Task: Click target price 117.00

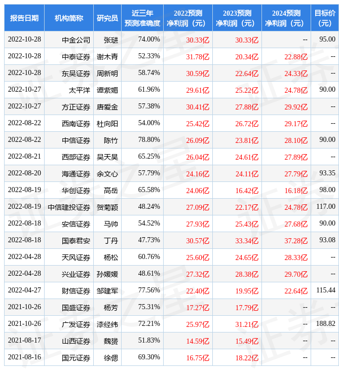Action: click(x=326, y=207)
